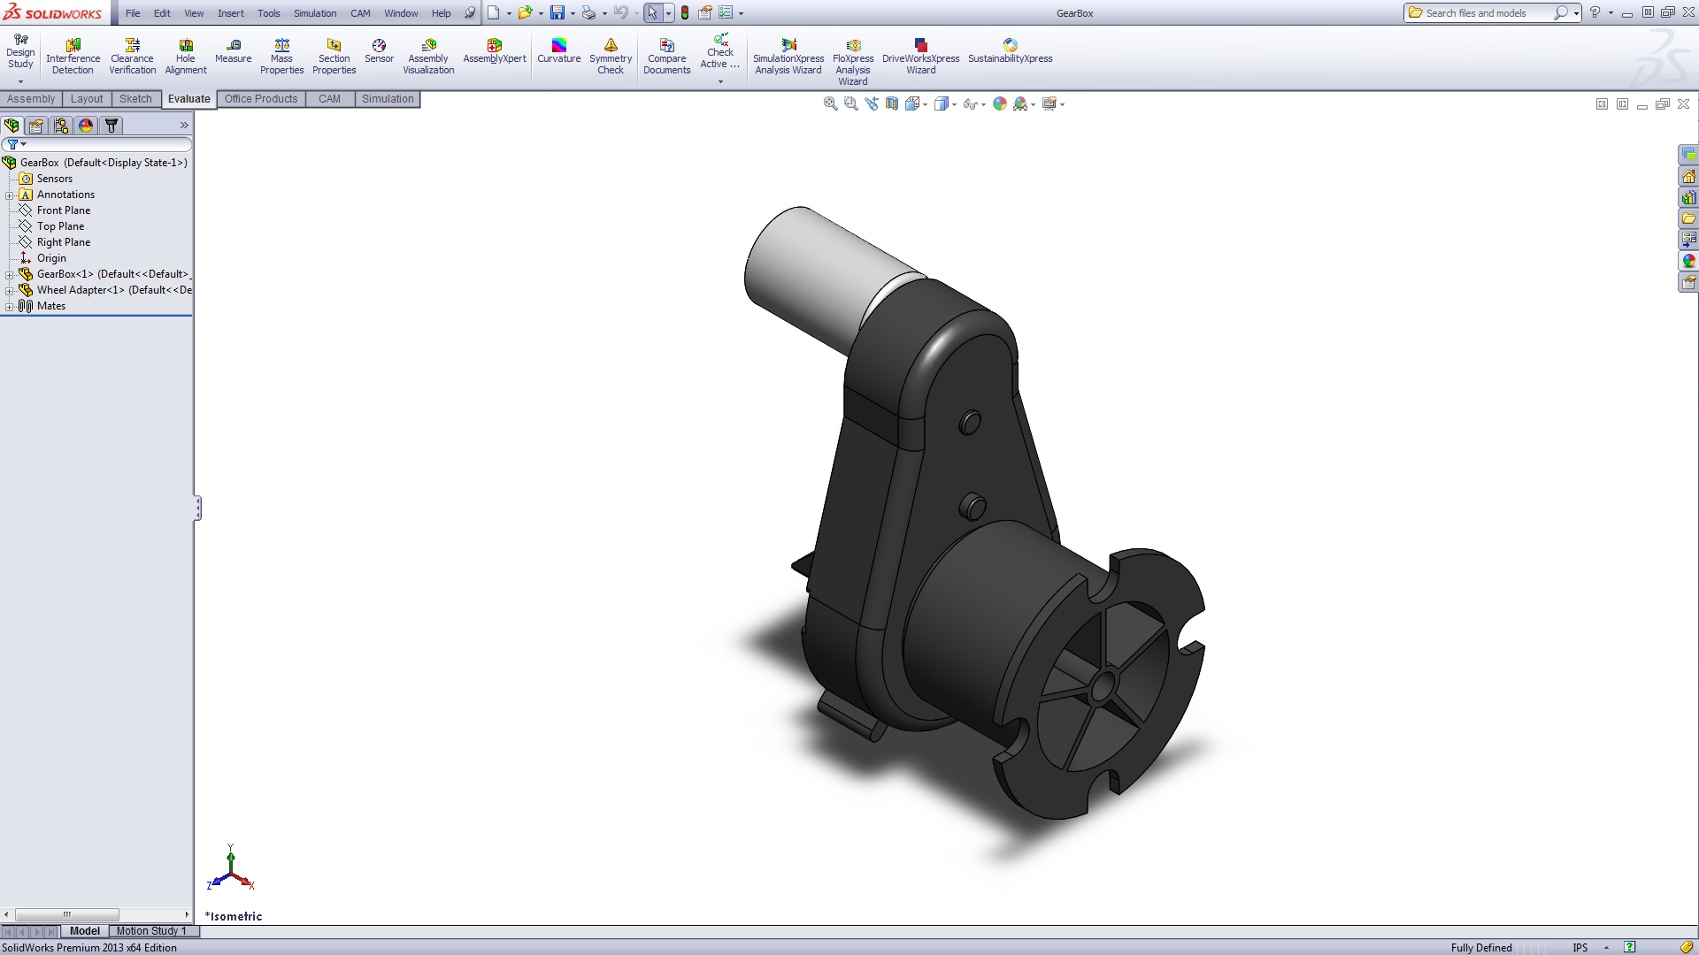
Task: Open View Orientation dropdown arrow
Action: (926, 105)
